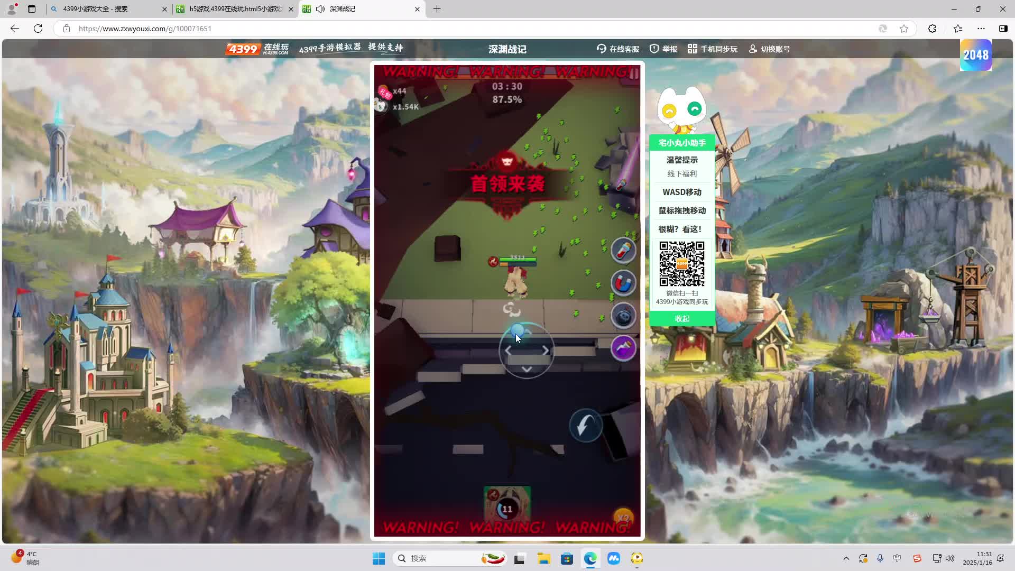Collapse the helper panel with 收起
Image resolution: width=1015 pixels, height=571 pixels.
(x=682, y=319)
